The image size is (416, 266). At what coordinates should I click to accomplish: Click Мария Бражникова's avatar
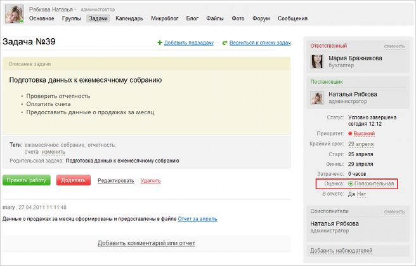tap(318, 61)
